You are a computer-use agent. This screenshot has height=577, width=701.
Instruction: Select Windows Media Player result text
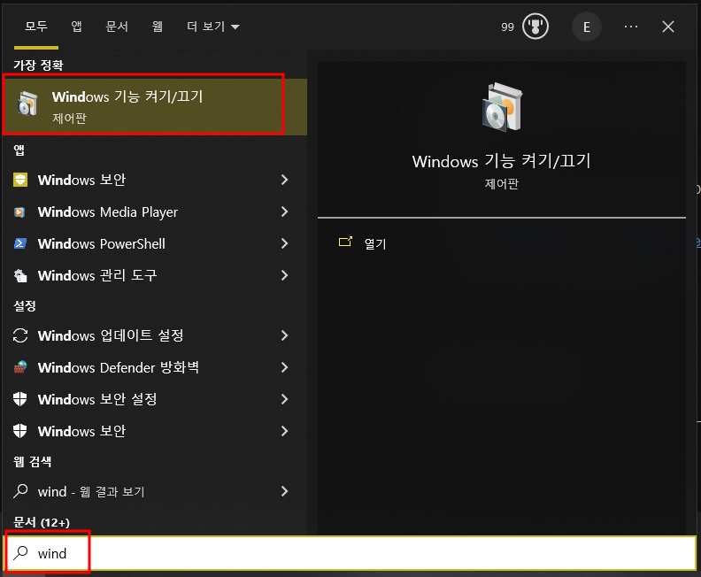pyautogui.click(x=108, y=212)
